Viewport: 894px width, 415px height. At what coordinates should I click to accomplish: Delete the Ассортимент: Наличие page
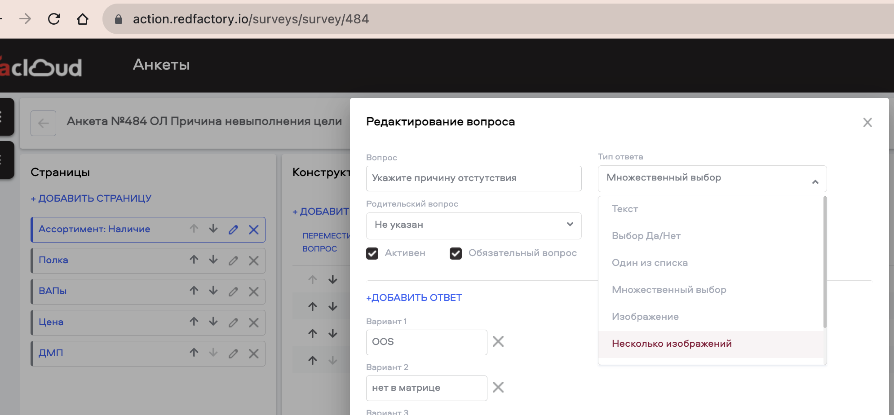(253, 230)
